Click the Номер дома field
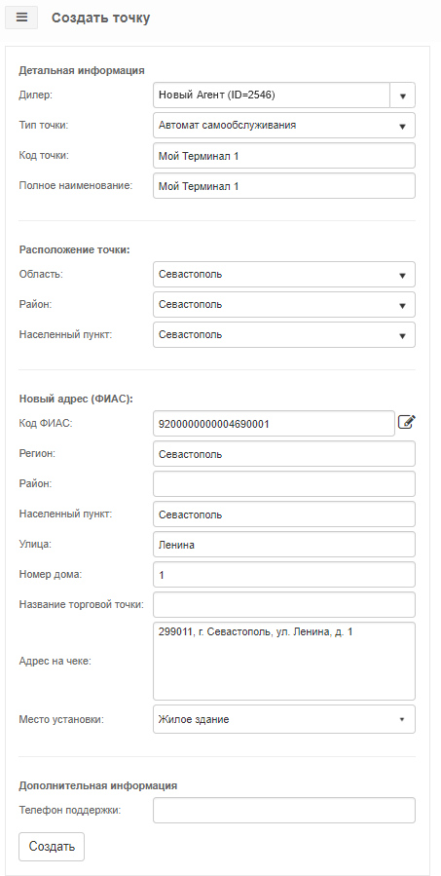 [284, 574]
